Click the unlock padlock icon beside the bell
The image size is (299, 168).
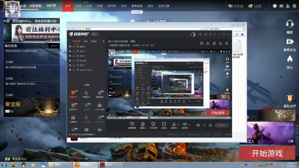208,43
